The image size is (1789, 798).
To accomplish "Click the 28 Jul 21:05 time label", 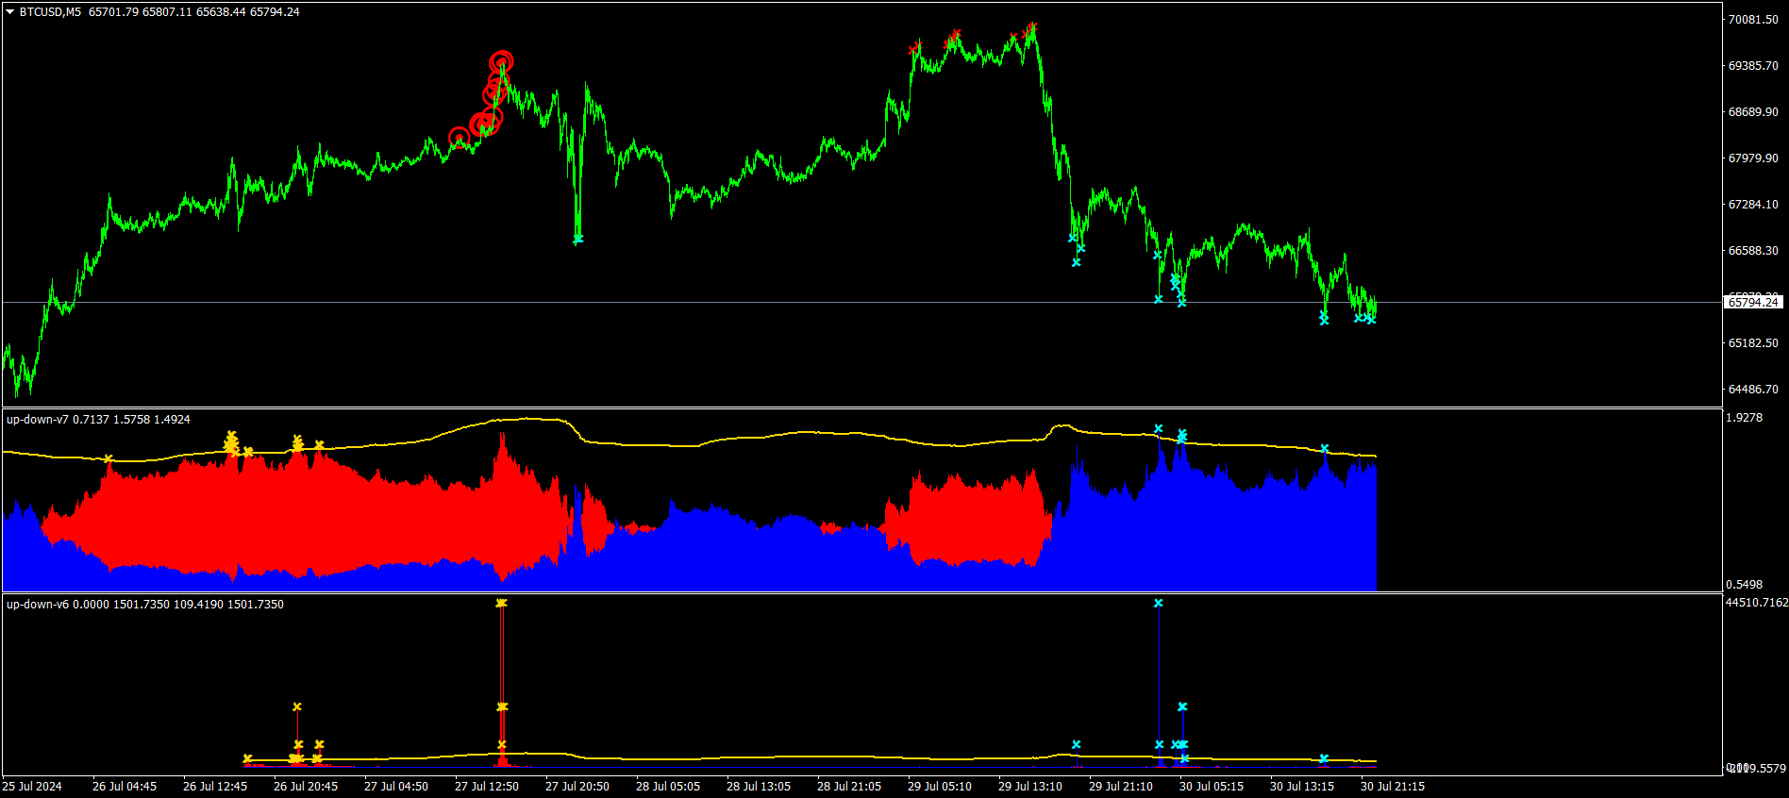I will pos(849,787).
